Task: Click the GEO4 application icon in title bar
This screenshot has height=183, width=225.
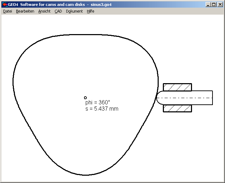Action: (5, 5)
